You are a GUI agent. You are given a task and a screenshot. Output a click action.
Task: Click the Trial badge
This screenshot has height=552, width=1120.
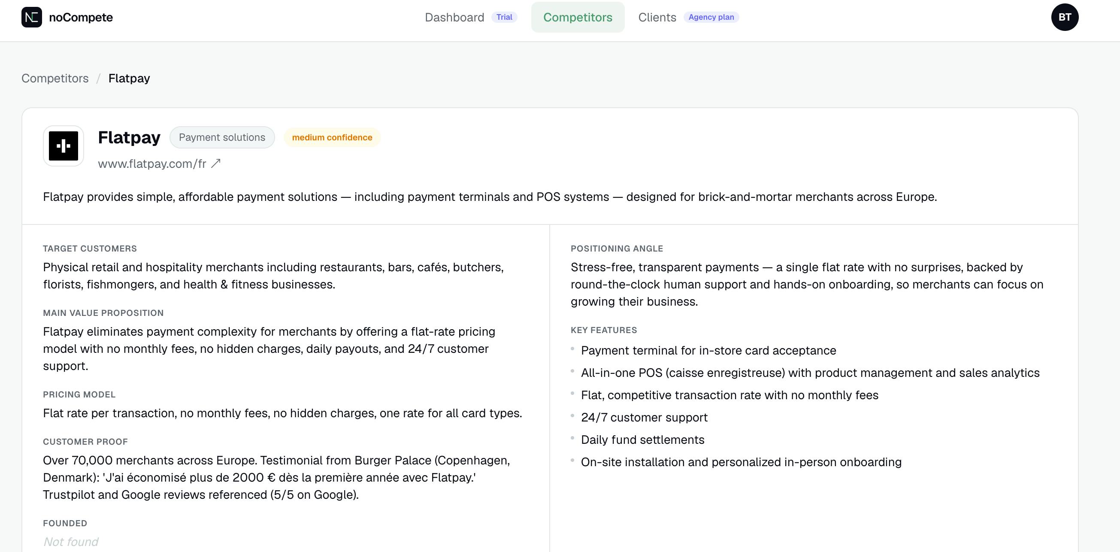[504, 18]
